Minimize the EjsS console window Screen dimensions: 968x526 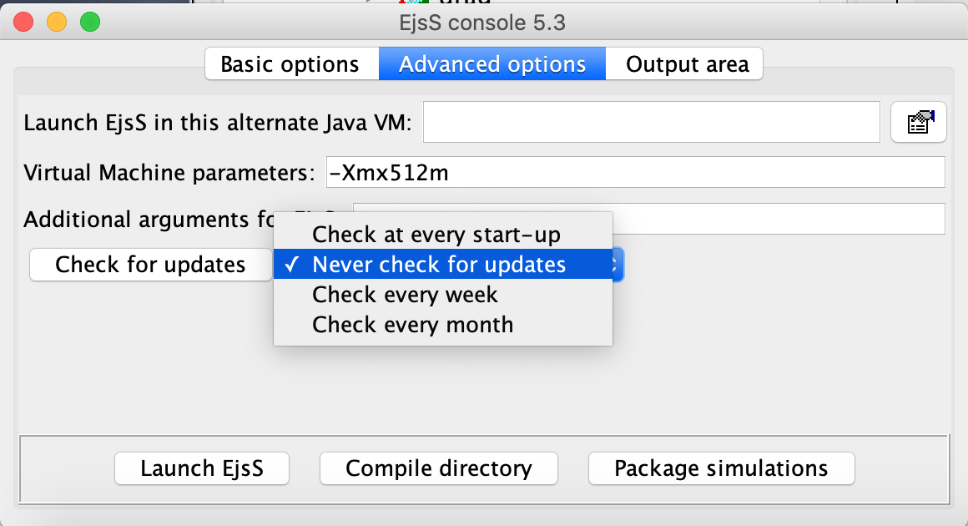(57, 23)
